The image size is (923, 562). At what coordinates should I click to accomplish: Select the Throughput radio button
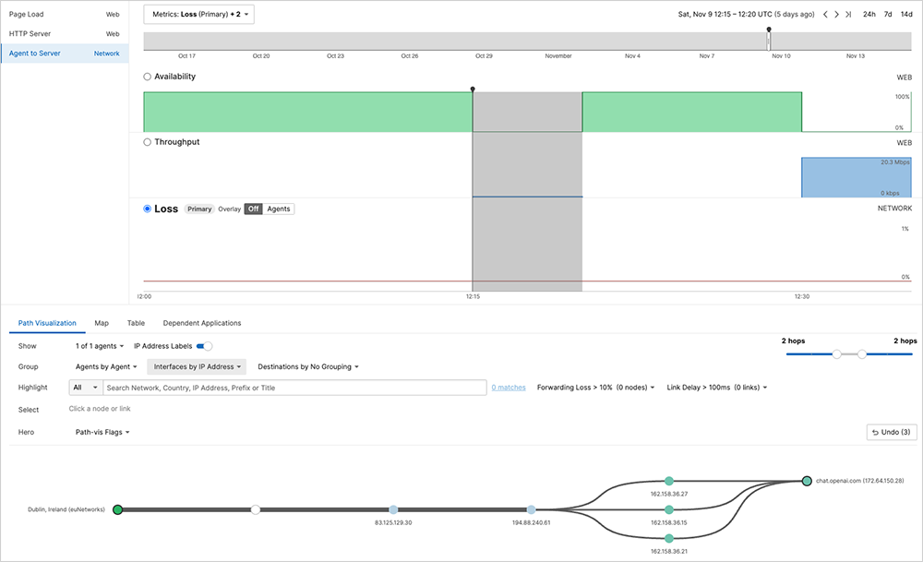pyautogui.click(x=148, y=142)
